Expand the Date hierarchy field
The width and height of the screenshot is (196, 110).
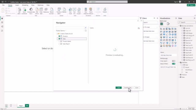[180, 65]
